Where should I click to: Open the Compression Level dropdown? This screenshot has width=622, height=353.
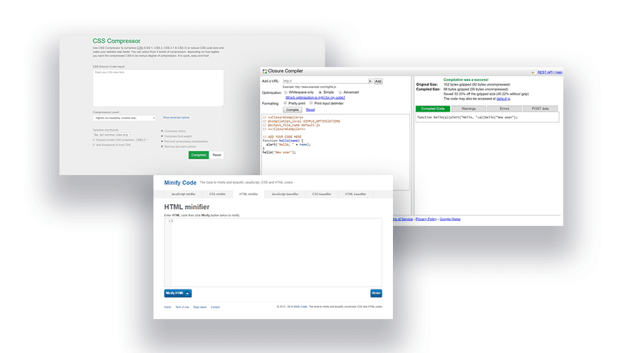click(x=124, y=118)
